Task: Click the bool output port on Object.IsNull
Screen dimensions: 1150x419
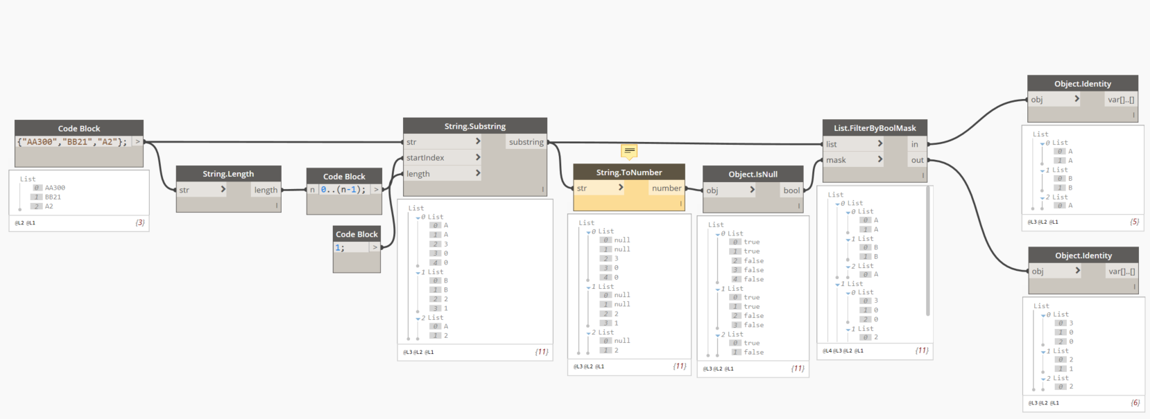Action: pyautogui.click(x=791, y=190)
